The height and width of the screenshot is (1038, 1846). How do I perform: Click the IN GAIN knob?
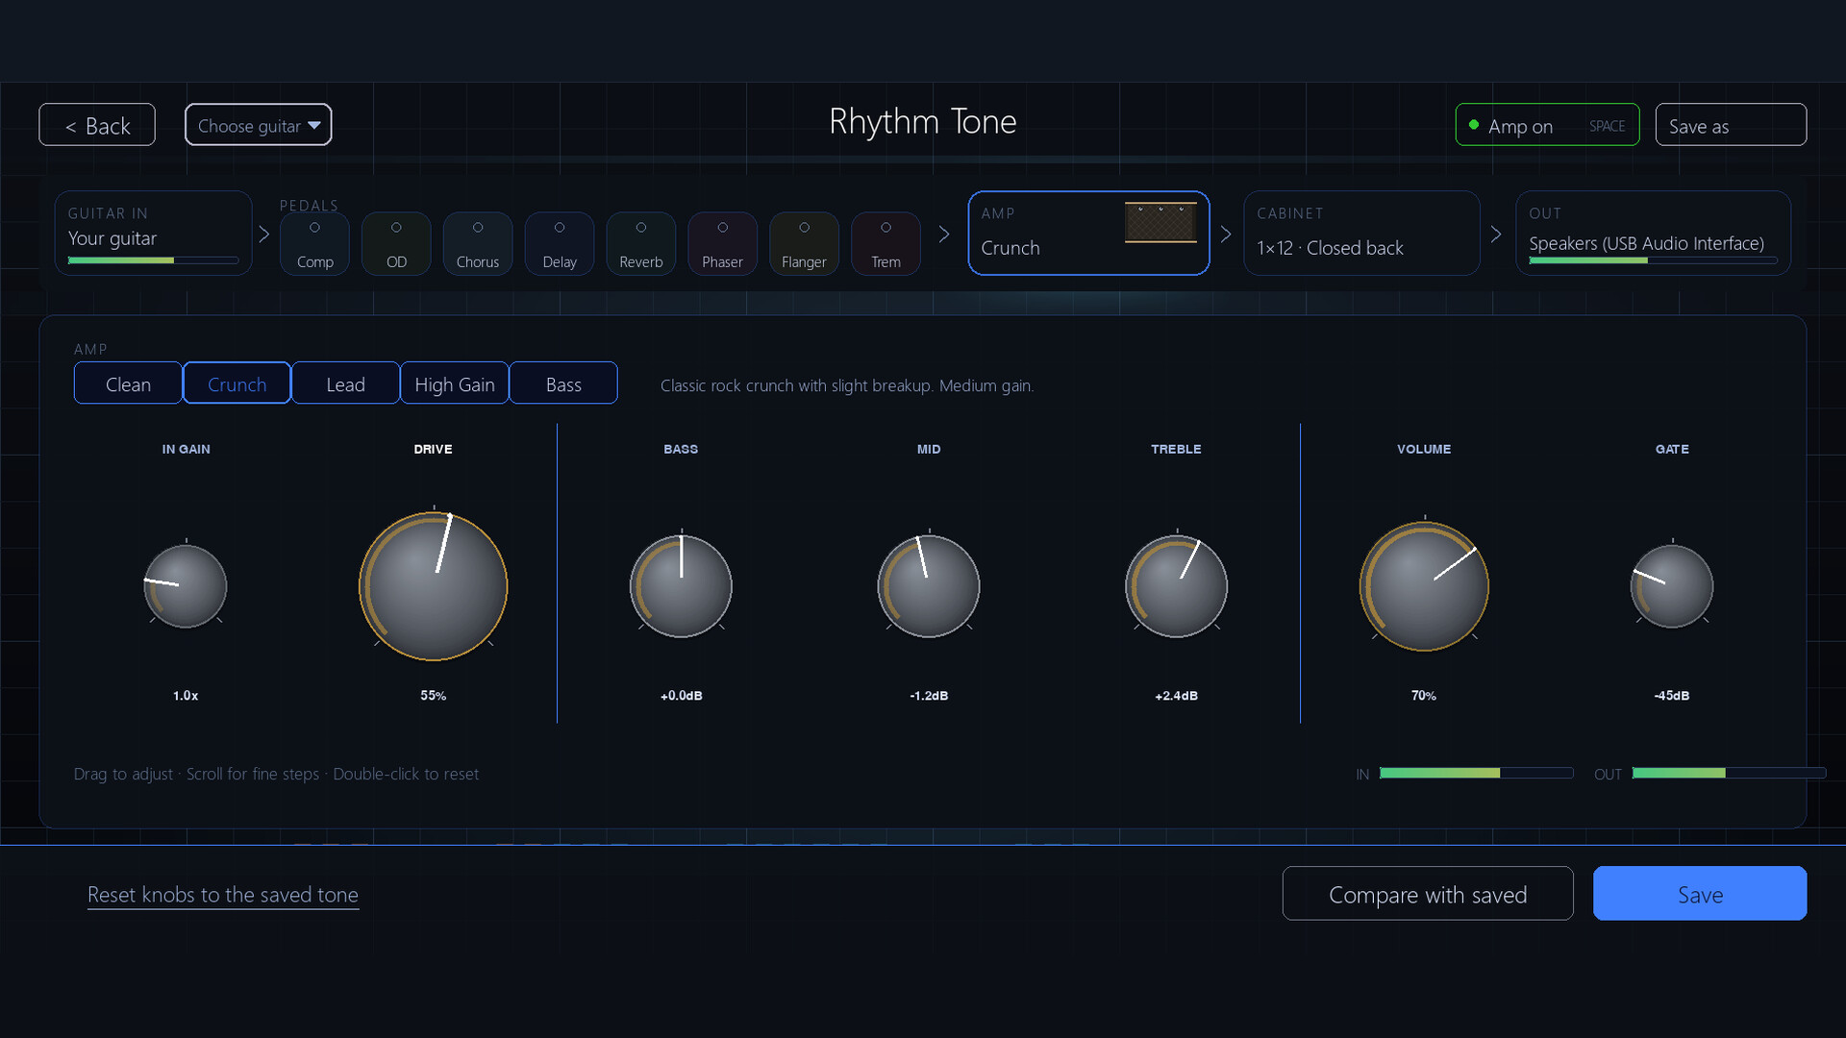point(186,586)
